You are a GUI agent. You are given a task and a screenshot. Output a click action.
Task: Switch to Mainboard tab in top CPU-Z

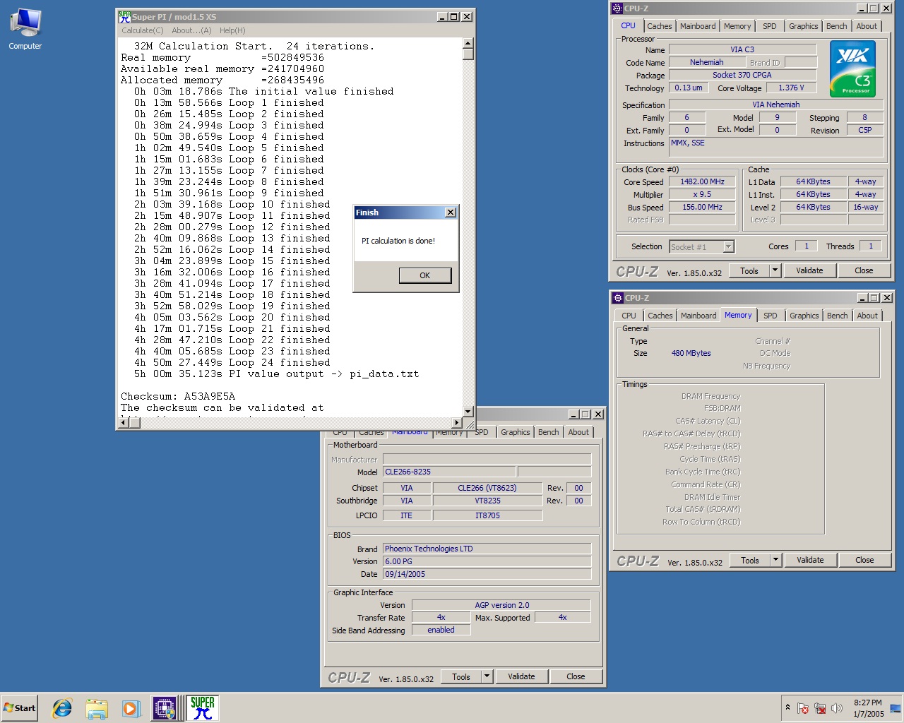pos(698,26)
